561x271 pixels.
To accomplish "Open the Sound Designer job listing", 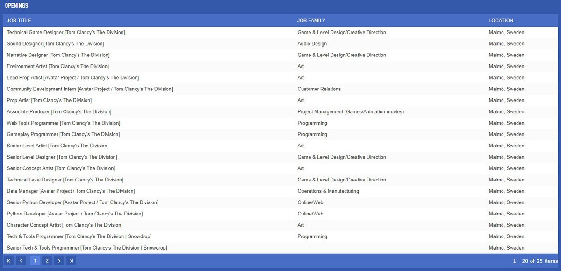I will coord(55,44).
